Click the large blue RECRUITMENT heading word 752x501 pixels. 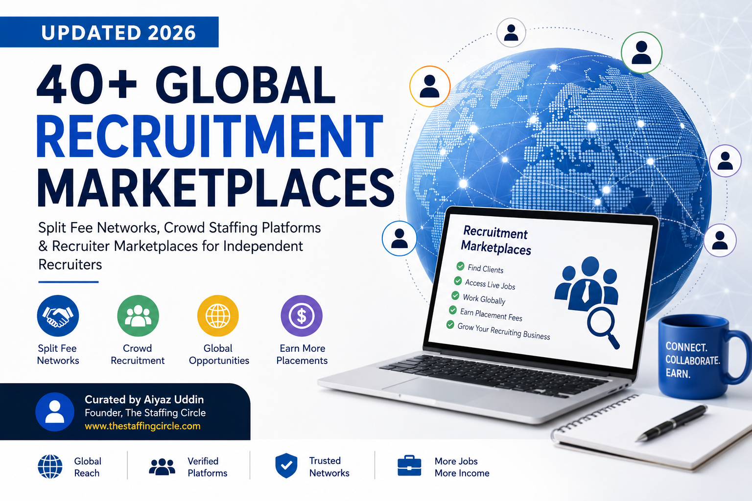point(210,137)
